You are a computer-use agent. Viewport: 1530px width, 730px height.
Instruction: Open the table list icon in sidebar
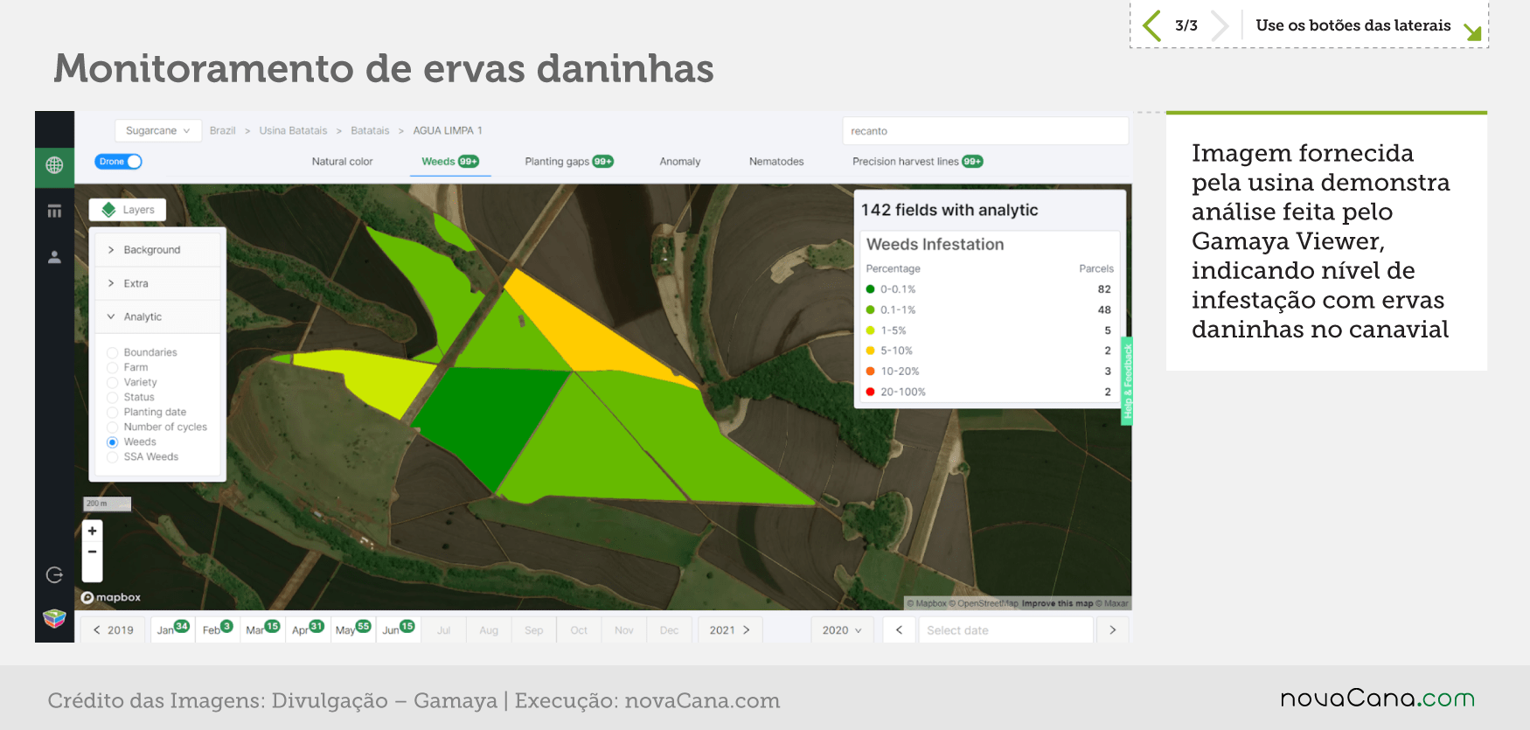coord(54,211)
